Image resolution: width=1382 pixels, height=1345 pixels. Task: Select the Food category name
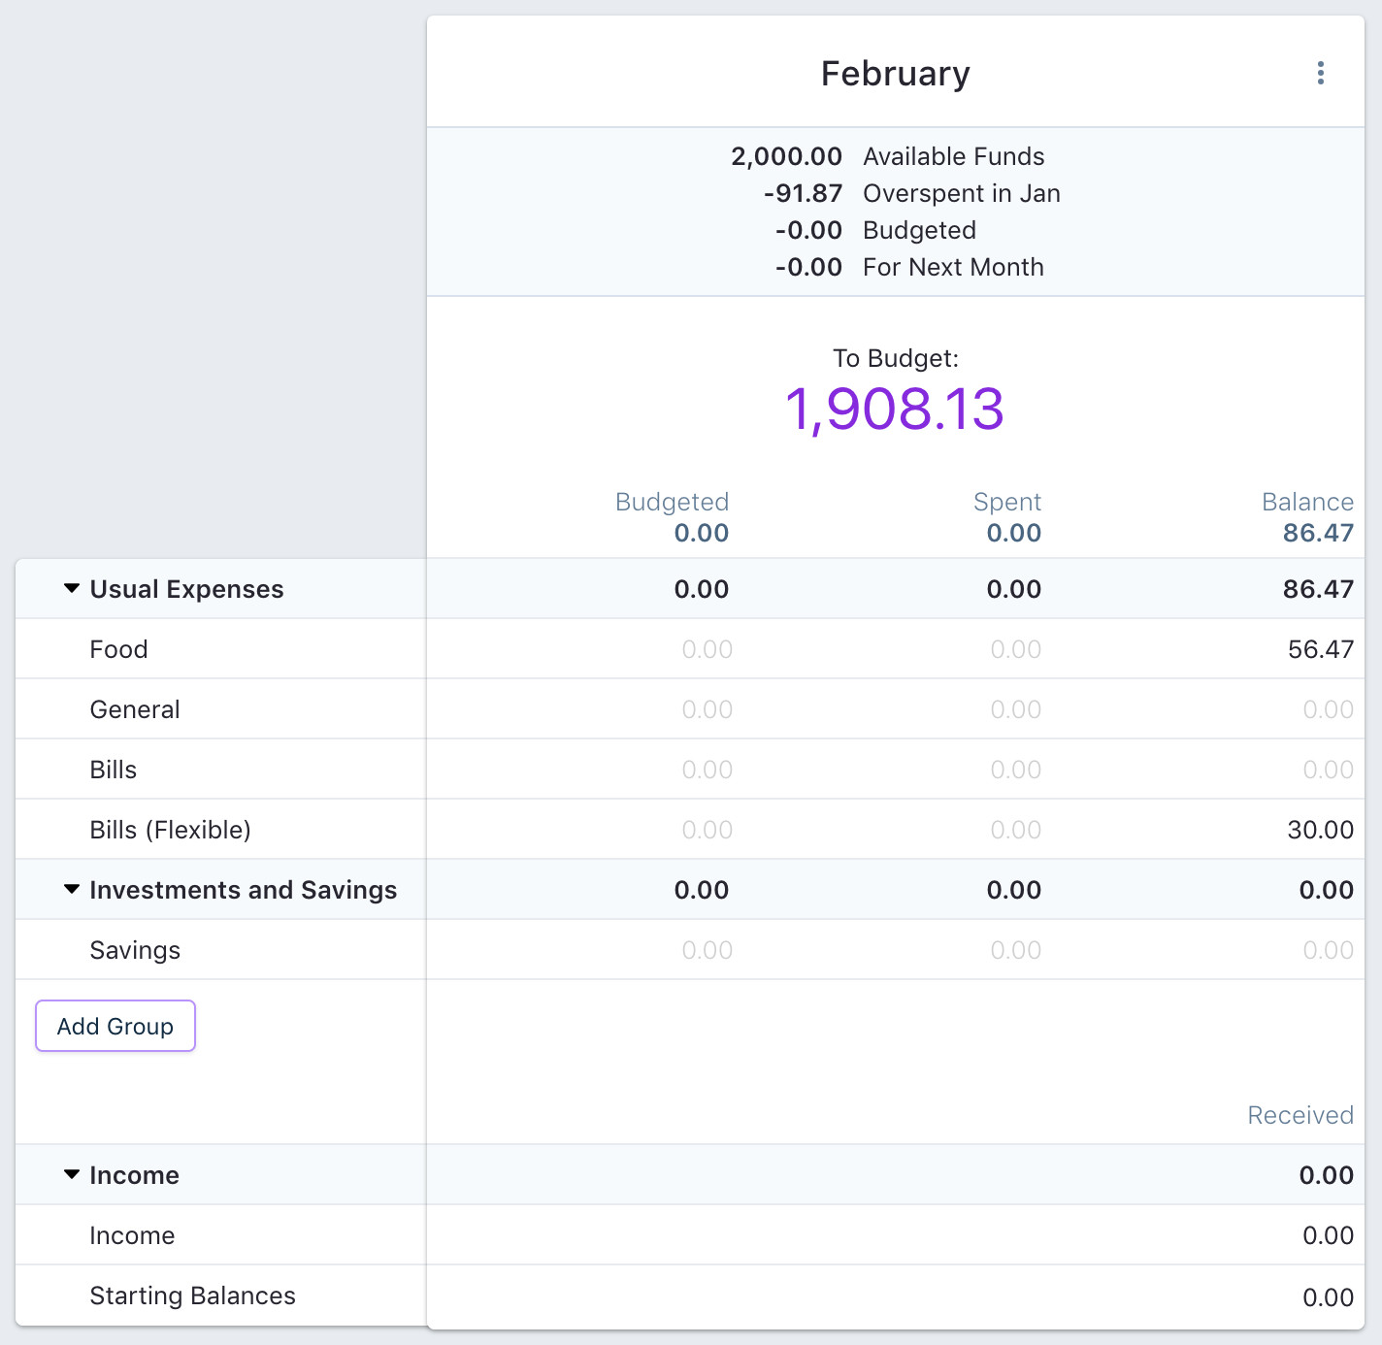coord(118,649)
